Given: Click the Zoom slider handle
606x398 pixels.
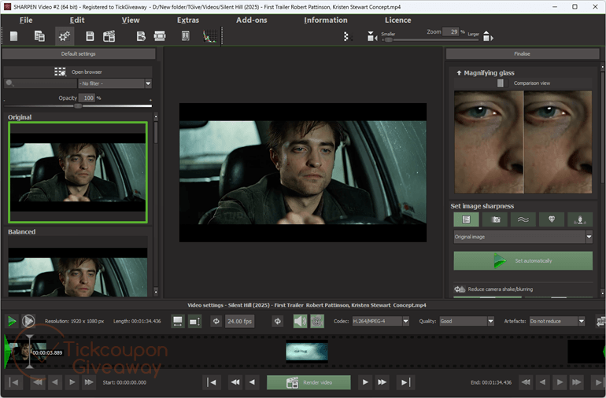Looking at the screenshot, I should click(389, 40).
